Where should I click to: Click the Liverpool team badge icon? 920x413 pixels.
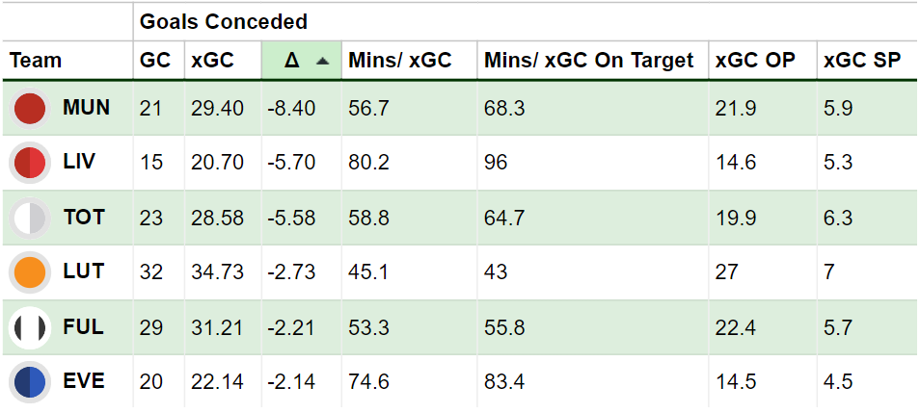[x=30, y=163]
